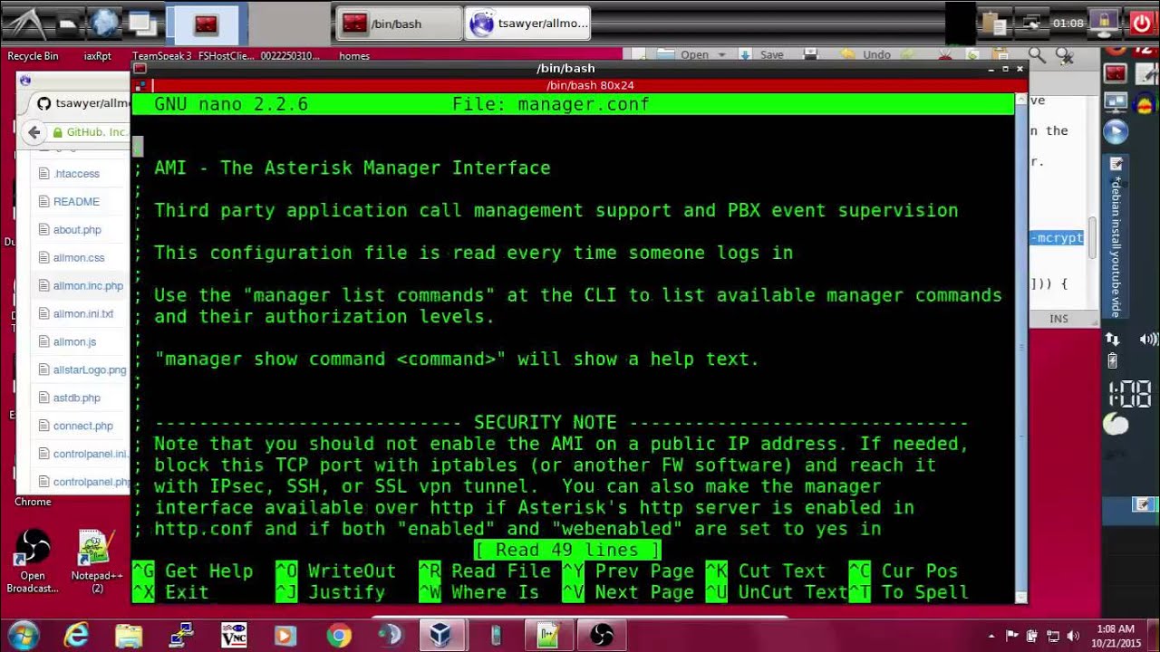The image size is (1160, 652).
Task: Open allstarLogo.png in GitHub file list
Action: 90,370
